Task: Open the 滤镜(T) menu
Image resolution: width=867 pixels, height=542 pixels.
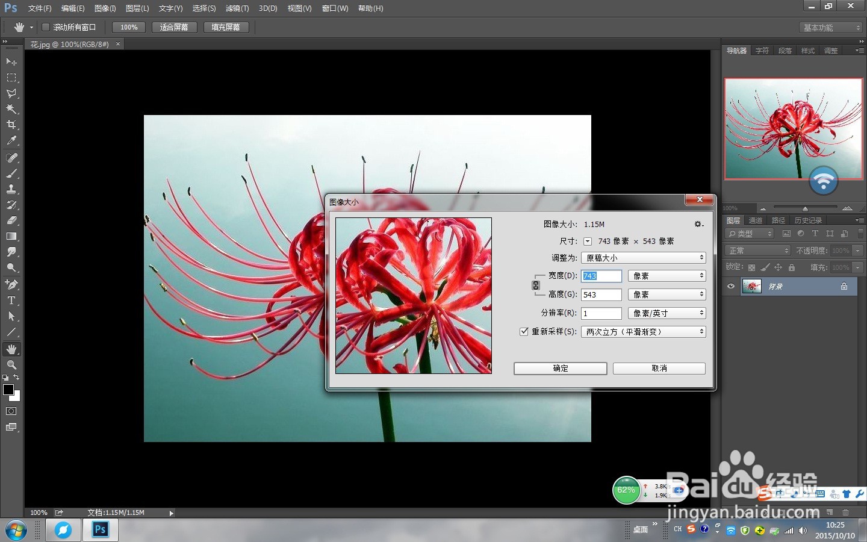Action: click(x=237, y=8)
